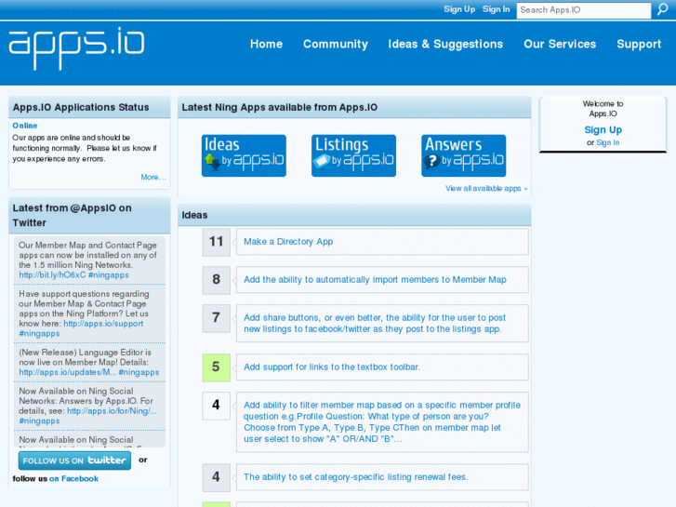Click the 8 vote box for Member Map import
Viewport: 676px width, 507px height.
[x=216, y=280]
